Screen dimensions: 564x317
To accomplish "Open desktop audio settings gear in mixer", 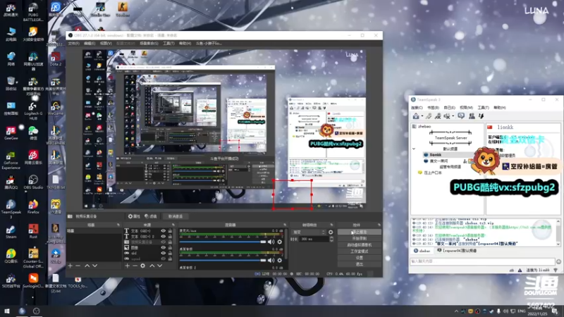I will (279, 260).
